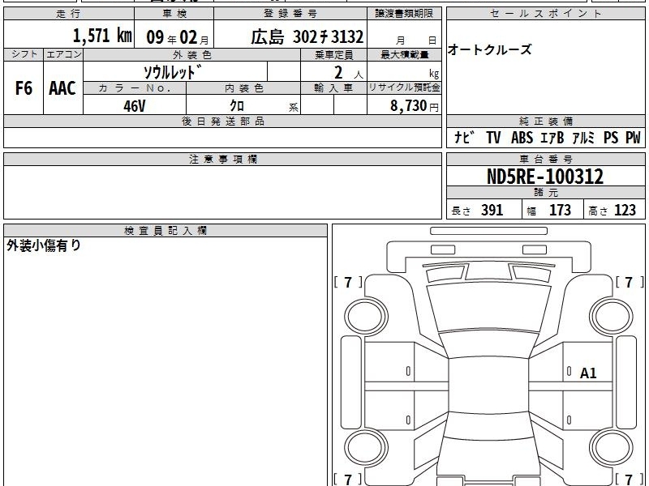Click exterior color ソウルレッド
This screenshot has height=486, width=649.
tap(172, 72)
